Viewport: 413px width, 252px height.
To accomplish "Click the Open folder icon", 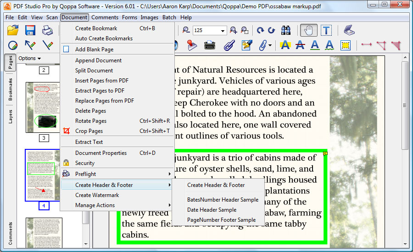I will pyautogui.click(x=13, y=30).
